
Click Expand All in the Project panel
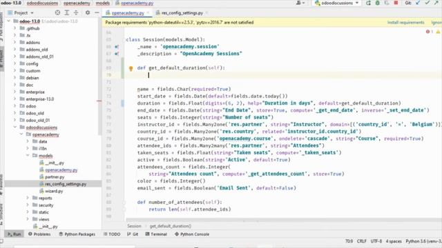[67, 12]
